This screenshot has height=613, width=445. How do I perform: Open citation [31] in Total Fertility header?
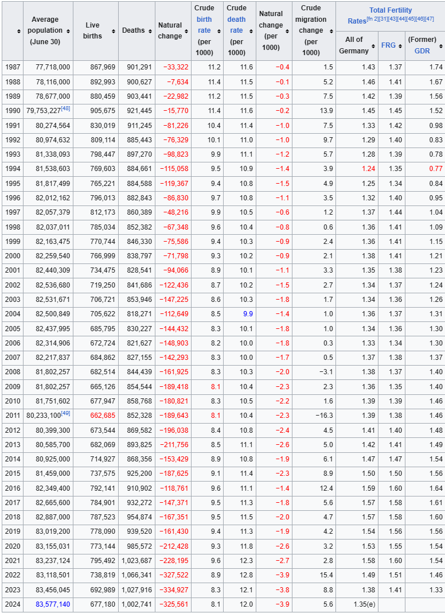pyautogui.click(x=383, y=19)
